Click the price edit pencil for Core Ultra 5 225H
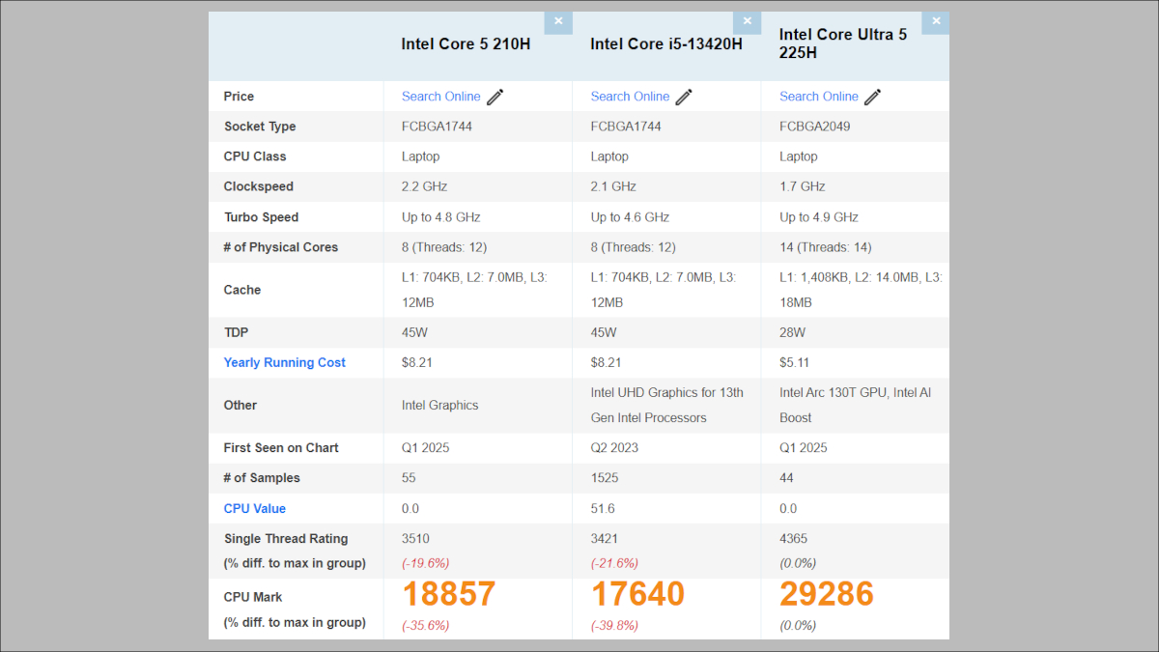This screenshot has height=652, width=1159. click(x=873, y=97)
